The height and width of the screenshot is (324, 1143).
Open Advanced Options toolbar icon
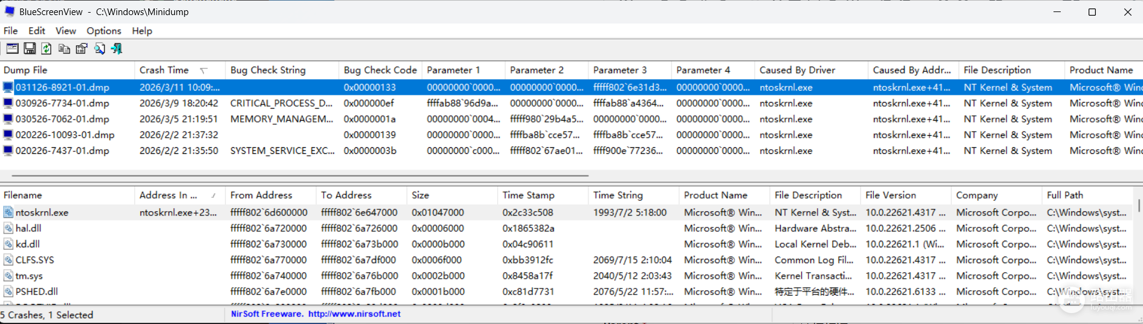point(12,49)
